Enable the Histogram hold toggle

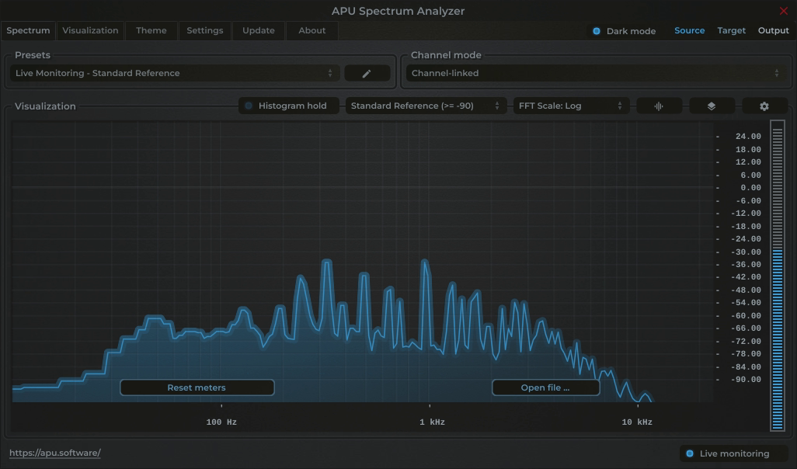point(249,106)
